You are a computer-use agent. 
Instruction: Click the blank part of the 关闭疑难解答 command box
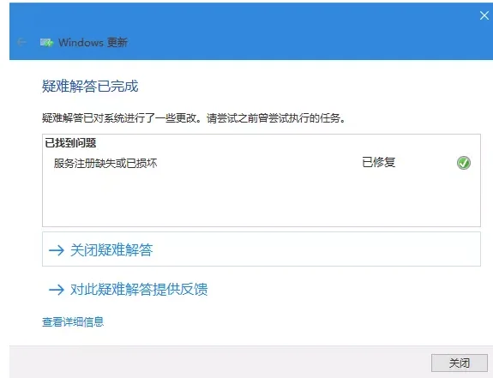315,249
